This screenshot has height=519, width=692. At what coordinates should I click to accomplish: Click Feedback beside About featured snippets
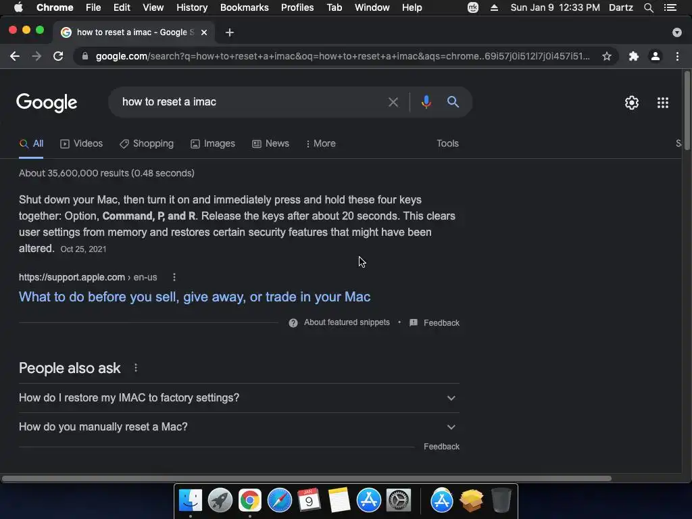click(x=441, y=323)
